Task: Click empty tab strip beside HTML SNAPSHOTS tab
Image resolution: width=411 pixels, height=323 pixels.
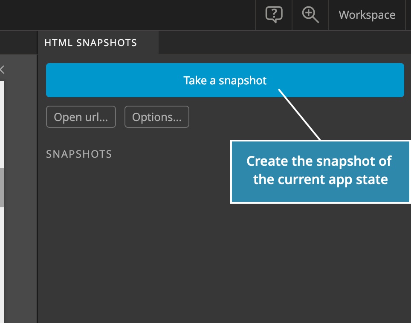Action: [x=285, y=43]
